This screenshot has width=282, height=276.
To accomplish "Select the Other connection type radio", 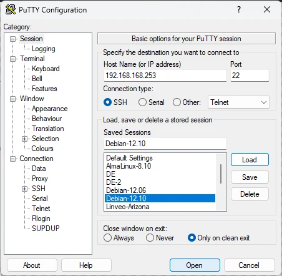I will coord(177,102).
